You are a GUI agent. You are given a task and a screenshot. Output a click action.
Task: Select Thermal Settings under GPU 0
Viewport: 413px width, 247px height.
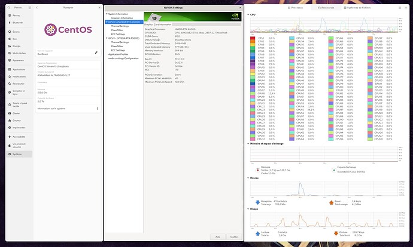120,26
